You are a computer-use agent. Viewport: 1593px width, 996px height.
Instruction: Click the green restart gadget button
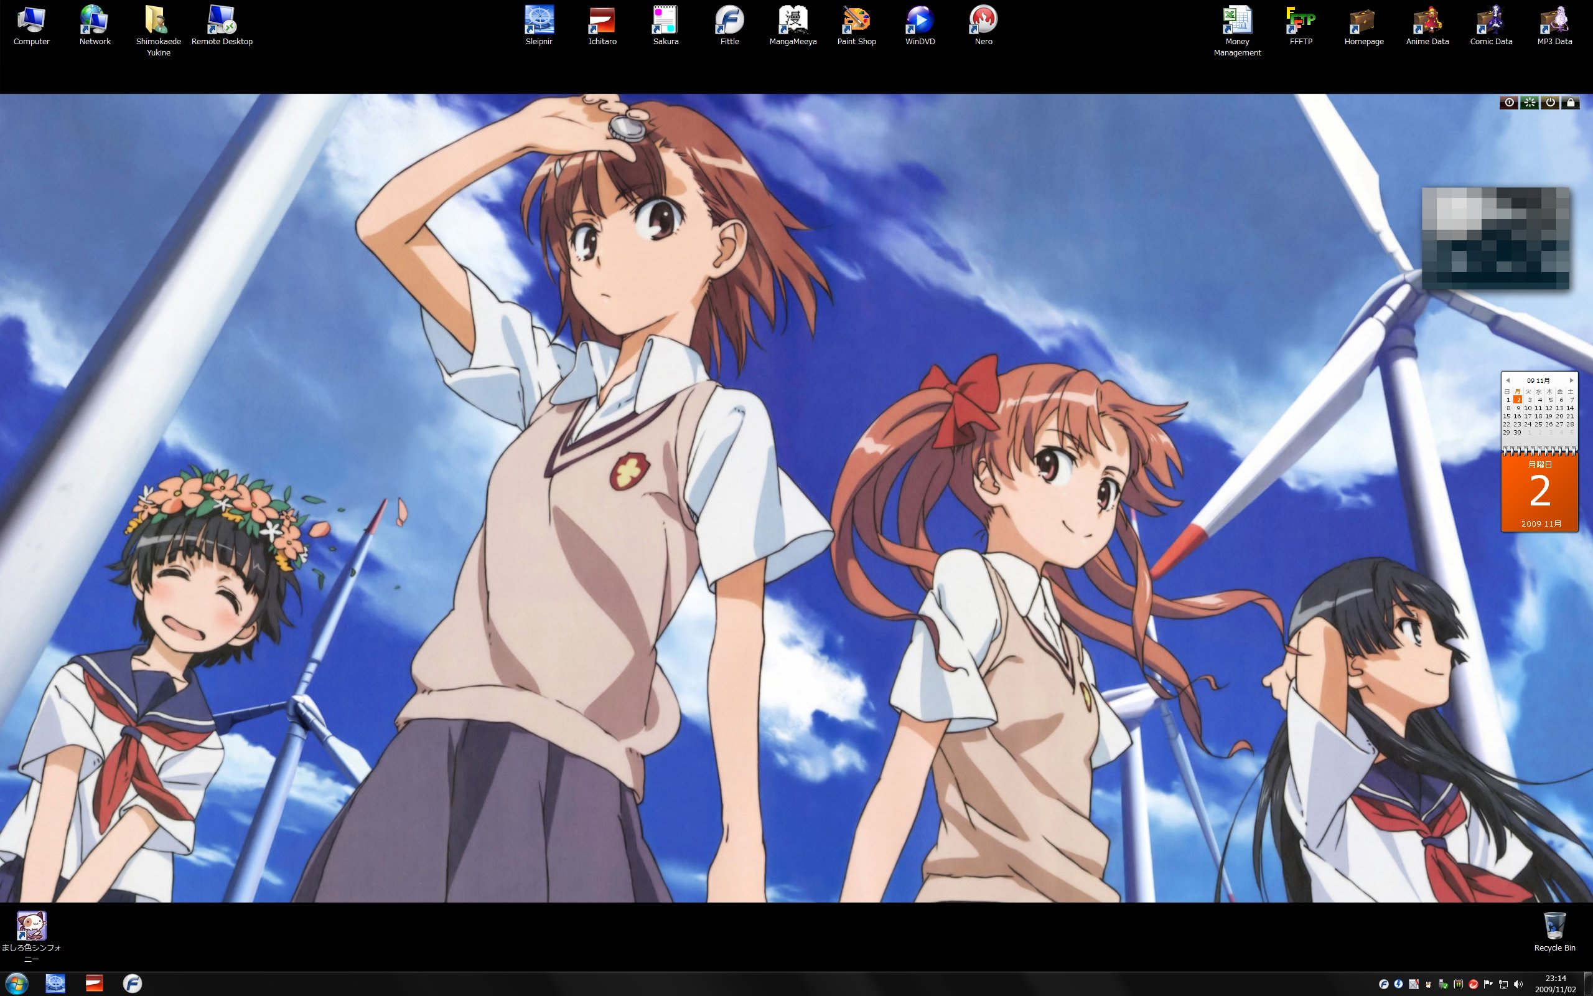(x=1530, y=102)
